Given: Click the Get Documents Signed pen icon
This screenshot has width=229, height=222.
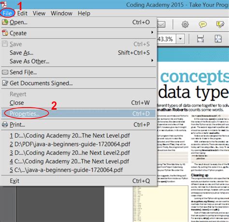Looking at the screenshot, I should pyautogui.click(x=5, y=83).
